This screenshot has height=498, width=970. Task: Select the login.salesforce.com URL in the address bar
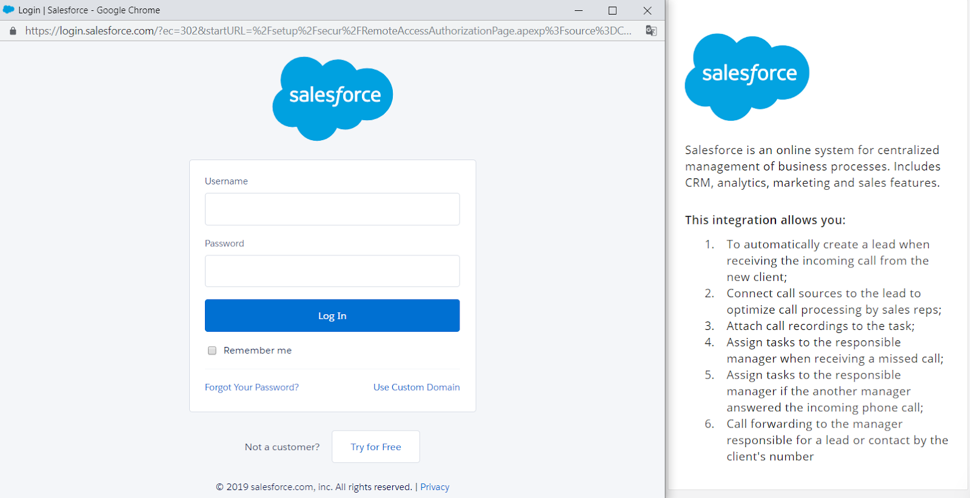pyautogui.click(x=328, y=30)
